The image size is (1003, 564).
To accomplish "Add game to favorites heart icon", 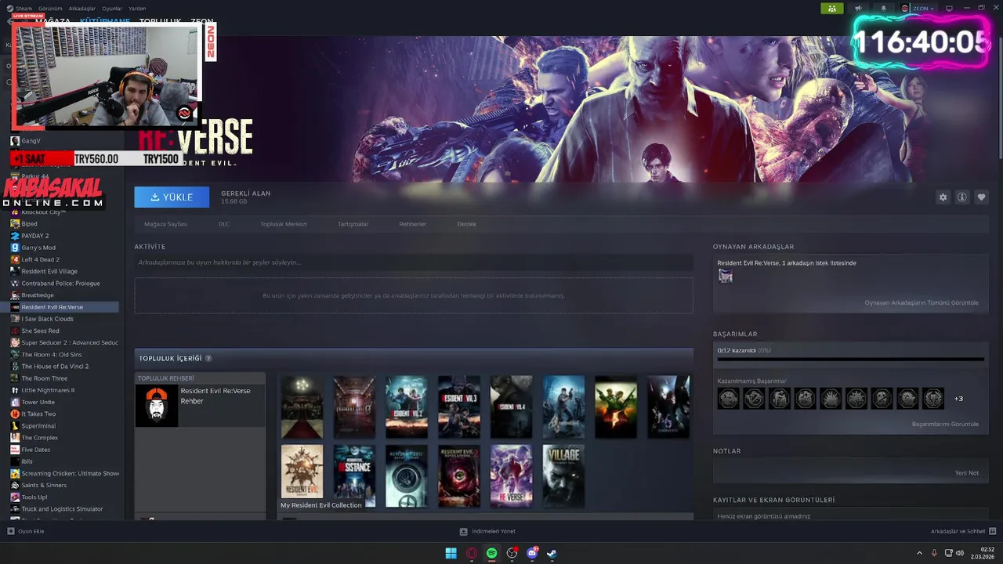I will pyautogui.click(x=981, y=197).
